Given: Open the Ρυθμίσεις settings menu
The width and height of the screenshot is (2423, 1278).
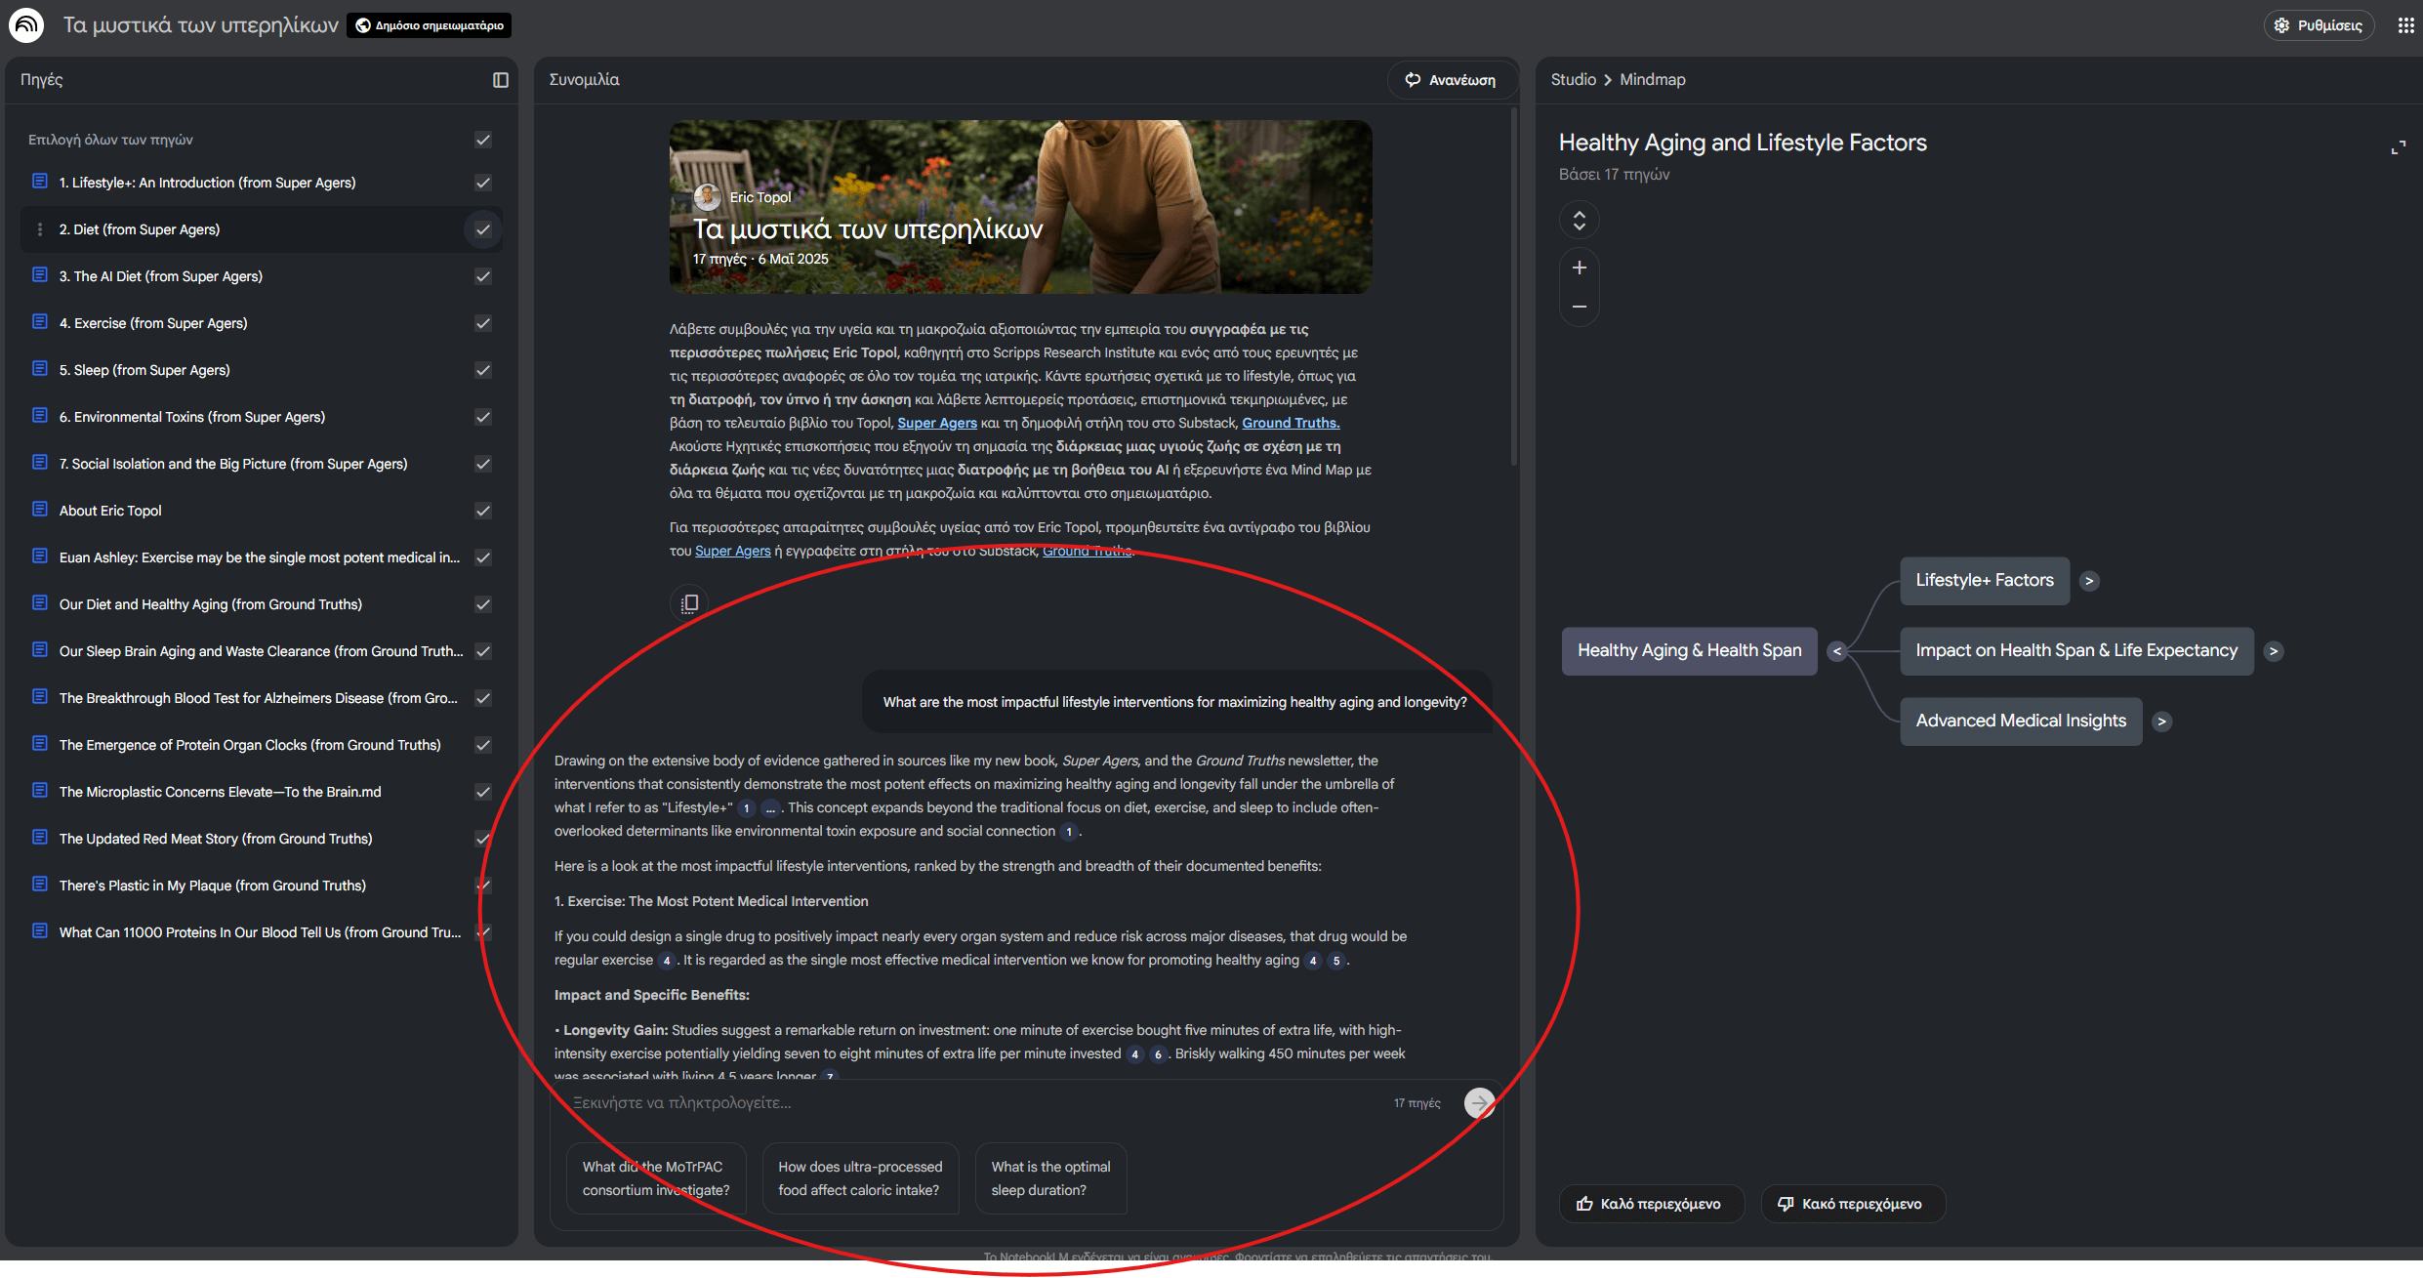Looking at the screenshot, I should click(2318, 25).
